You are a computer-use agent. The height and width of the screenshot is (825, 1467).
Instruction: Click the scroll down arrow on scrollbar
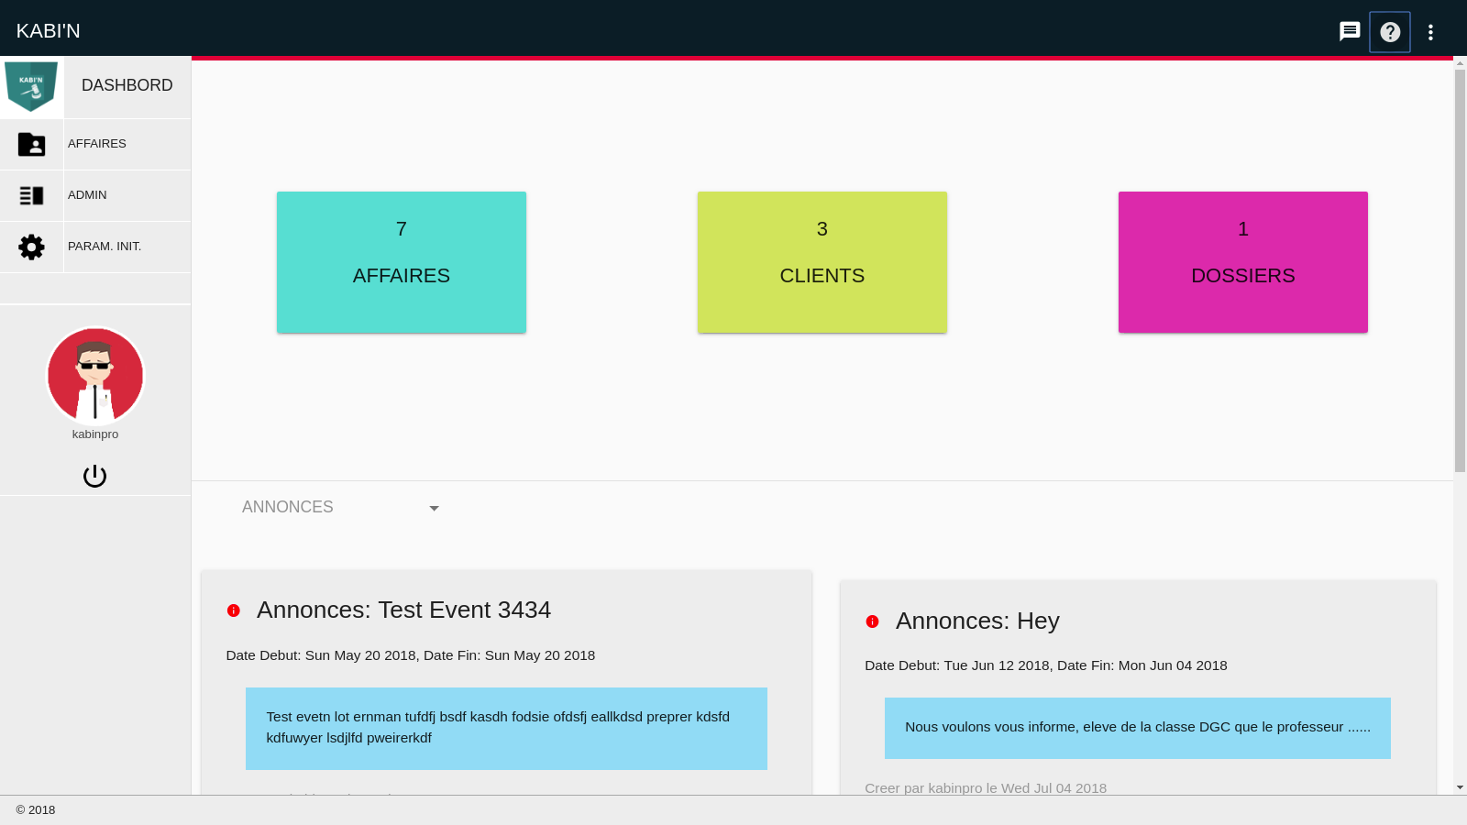pyautogui.click(x=1460, y=787)
